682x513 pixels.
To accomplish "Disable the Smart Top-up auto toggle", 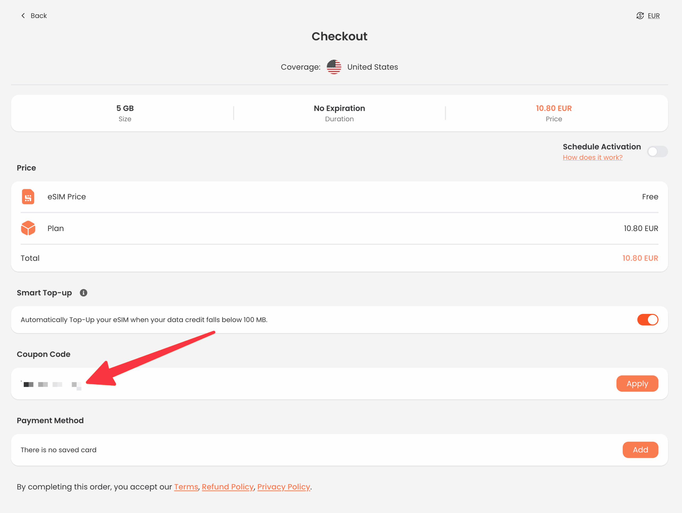I will (x=647, y=320).
